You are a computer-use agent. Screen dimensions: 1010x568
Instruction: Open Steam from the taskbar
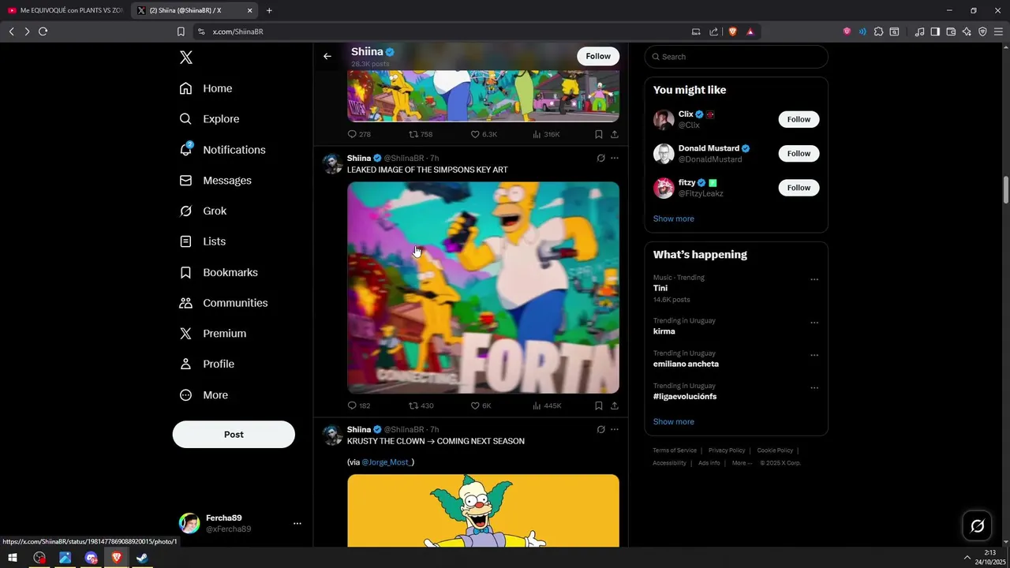pos(142,558)
